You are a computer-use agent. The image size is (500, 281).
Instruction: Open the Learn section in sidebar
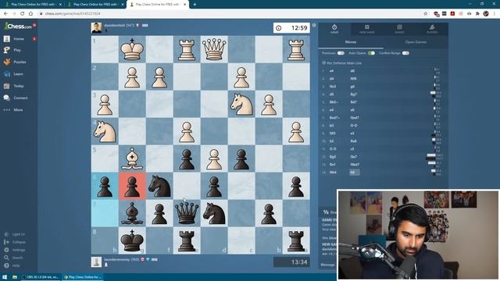click(19, 74)
